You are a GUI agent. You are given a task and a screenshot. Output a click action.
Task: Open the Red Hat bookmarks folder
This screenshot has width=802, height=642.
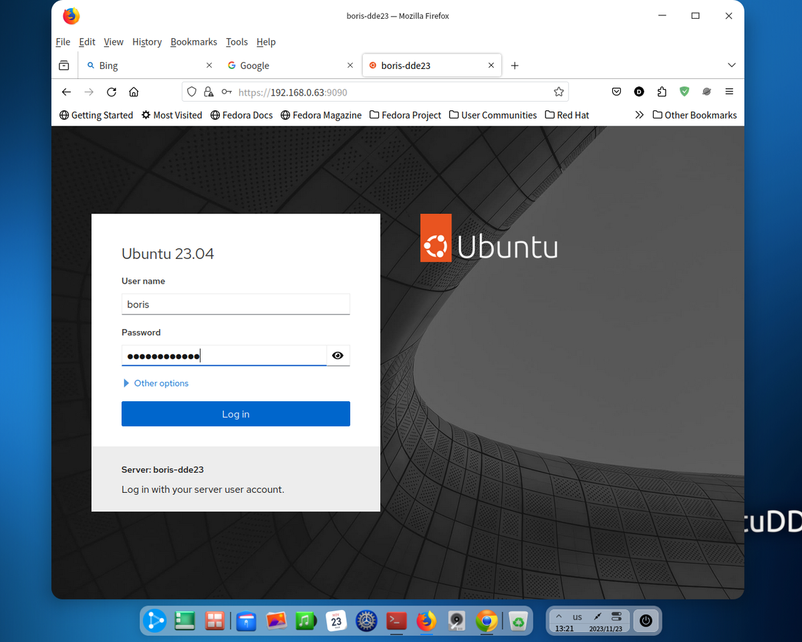click(x=567, y=115)
